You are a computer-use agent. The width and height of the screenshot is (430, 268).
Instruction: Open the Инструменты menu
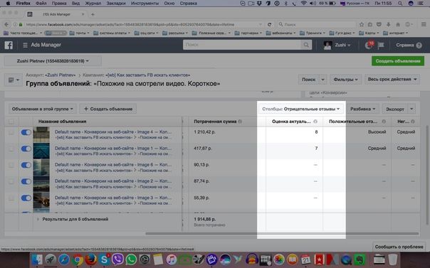pyautogui.click(x=145, y=4)
